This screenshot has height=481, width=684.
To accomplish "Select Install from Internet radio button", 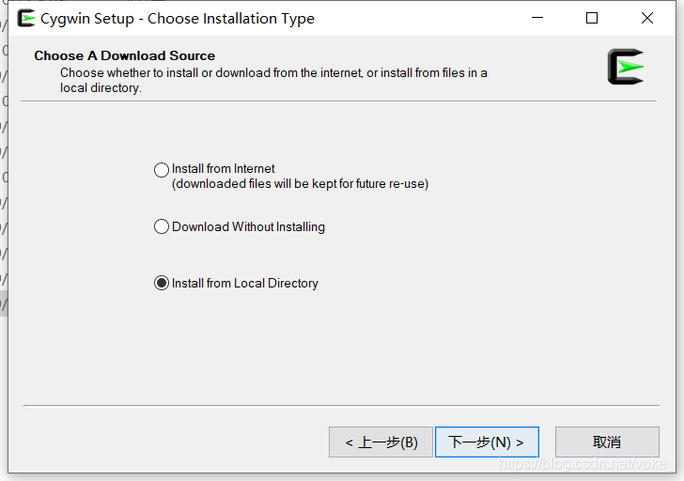I will [162, 170].
